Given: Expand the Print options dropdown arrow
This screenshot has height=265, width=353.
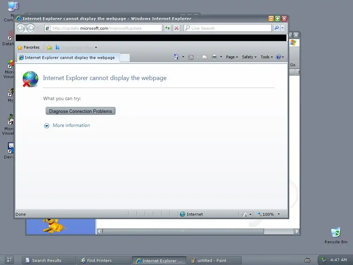Looking at the screenshot, I should (x=221, y=57).
